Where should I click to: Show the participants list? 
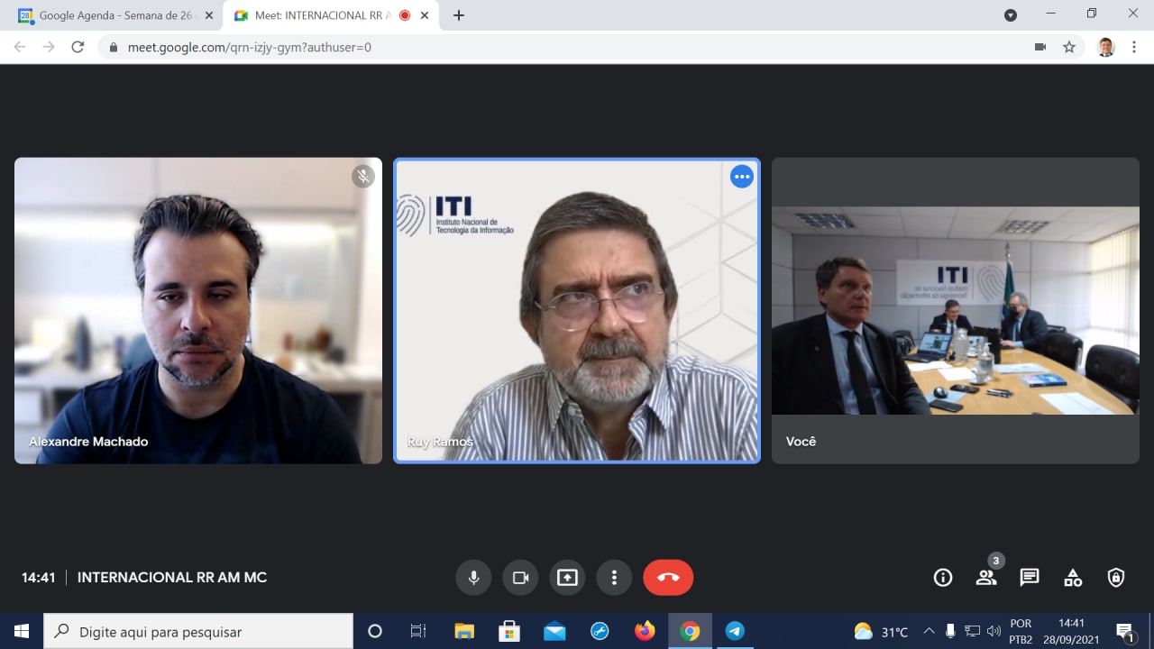click(x=986, y=578)
